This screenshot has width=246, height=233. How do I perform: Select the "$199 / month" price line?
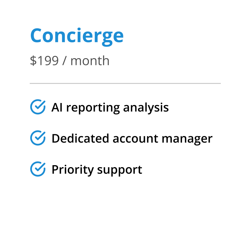70,61
